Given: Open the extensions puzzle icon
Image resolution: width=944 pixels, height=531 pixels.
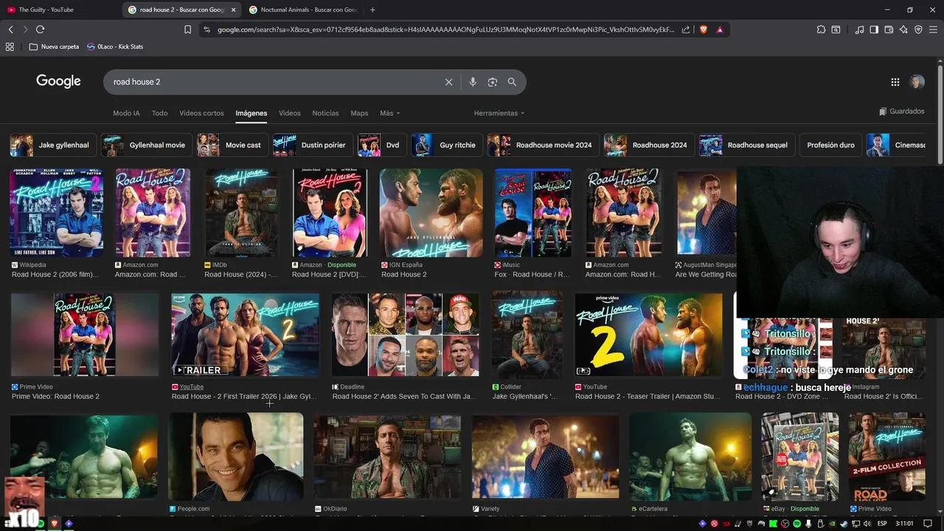Looking at the screenshot, I should click(x=821, y=29).
